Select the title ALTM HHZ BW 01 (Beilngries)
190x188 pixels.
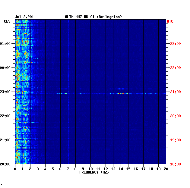[93, 17]
